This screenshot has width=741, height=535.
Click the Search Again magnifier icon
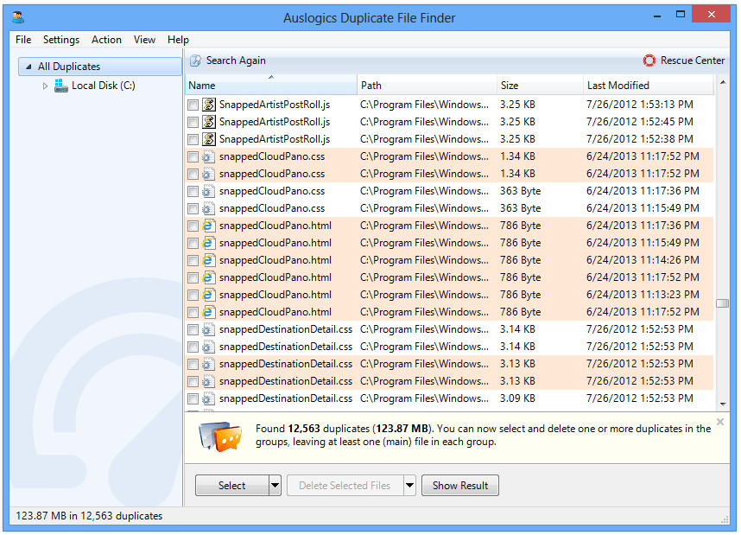coord(196,61)
